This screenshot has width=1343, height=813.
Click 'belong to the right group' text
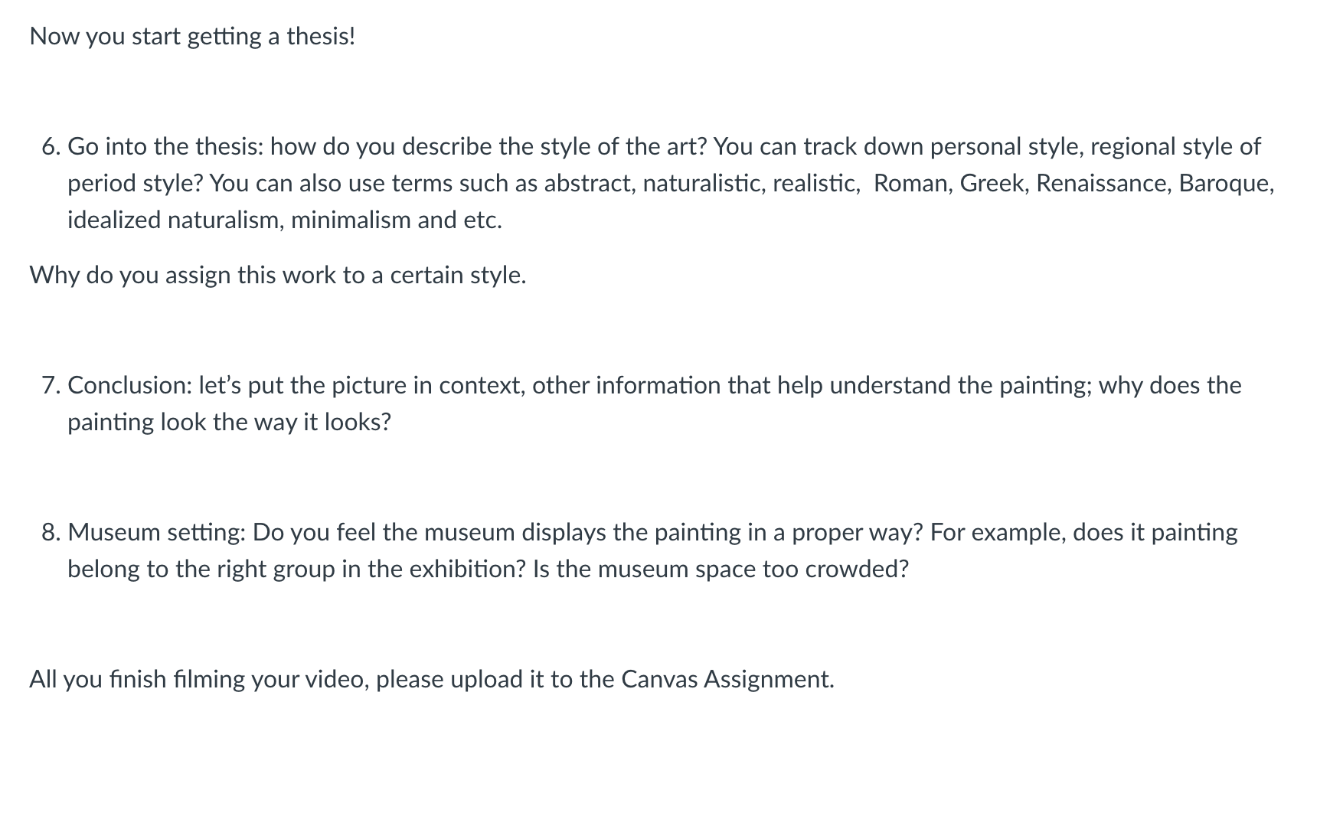tap(201, 569)
